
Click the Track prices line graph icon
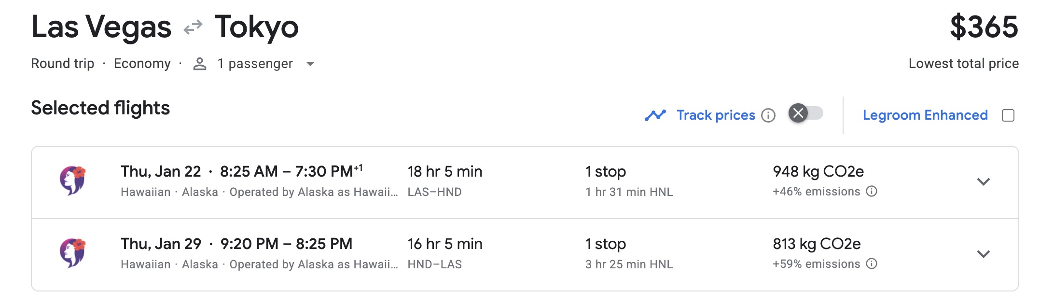656,115
